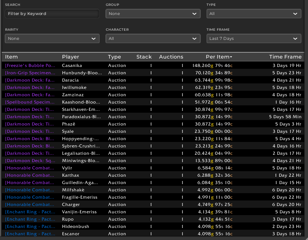Open the Rarity dropdown
Viewport: 308px width, 240px height.
coord(52,38)
